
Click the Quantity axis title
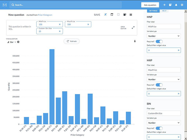tap(9, 87)
